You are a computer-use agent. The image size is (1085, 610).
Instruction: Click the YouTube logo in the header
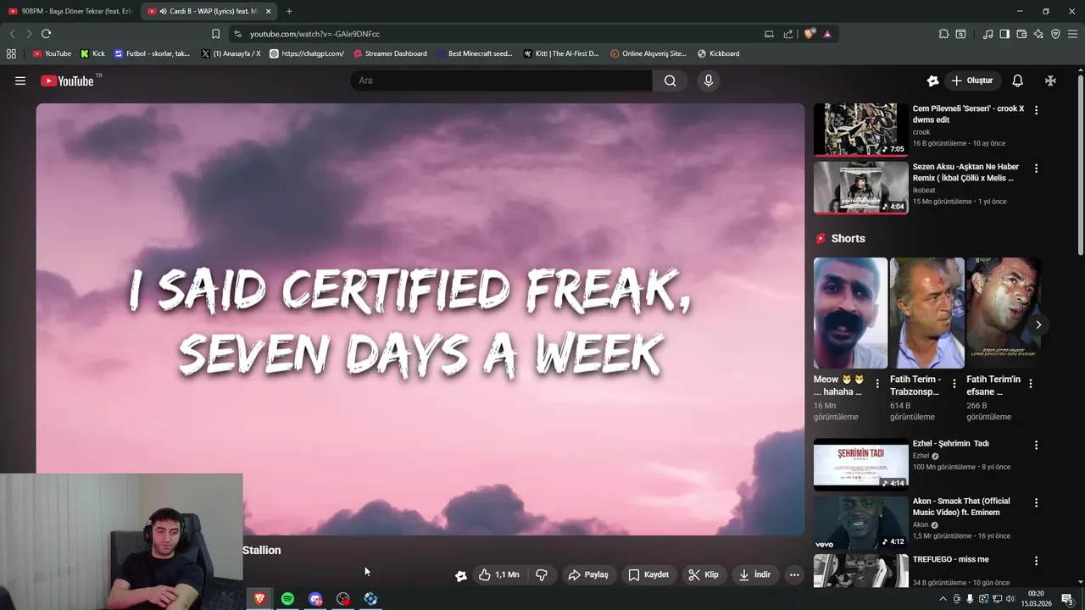pyautogui.click(x=70, y=80)
